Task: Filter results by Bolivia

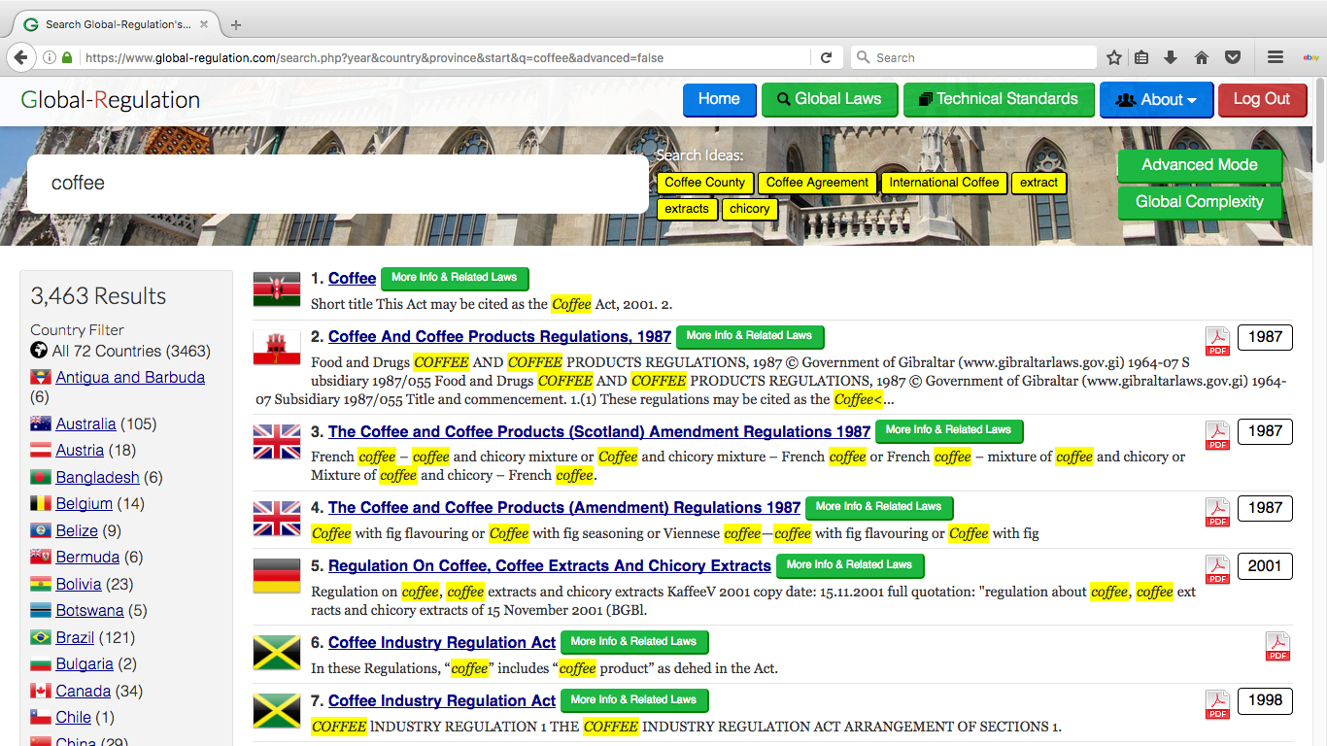Action: click(79, 585)
